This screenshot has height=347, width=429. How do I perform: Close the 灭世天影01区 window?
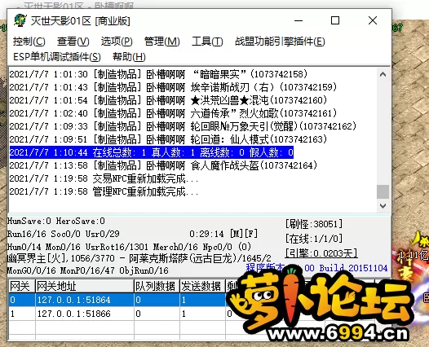pos(373,20)
